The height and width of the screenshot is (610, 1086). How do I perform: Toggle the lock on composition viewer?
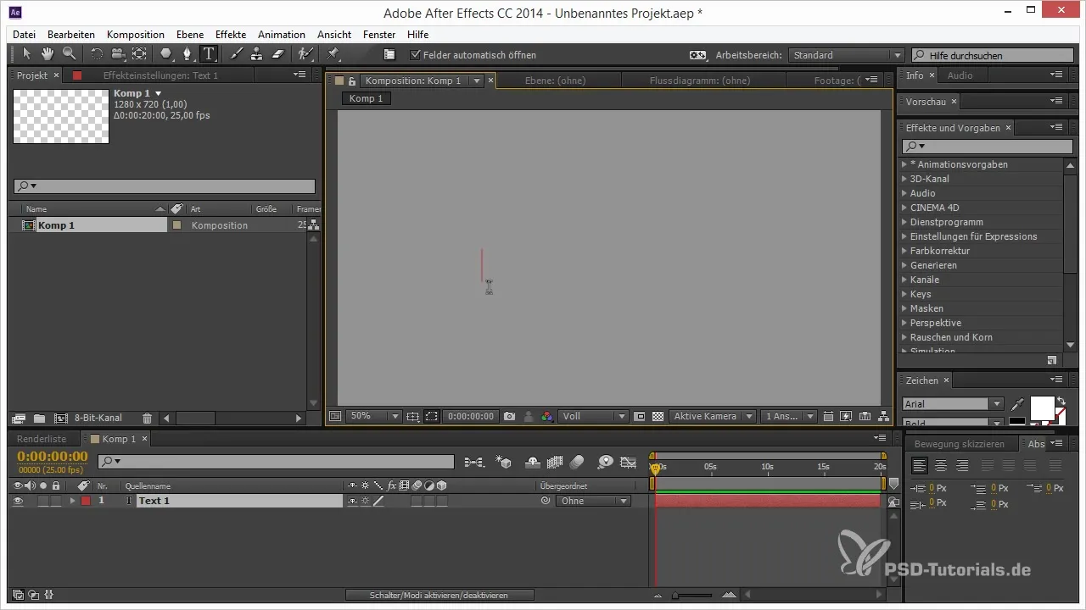tap(351, 81)
